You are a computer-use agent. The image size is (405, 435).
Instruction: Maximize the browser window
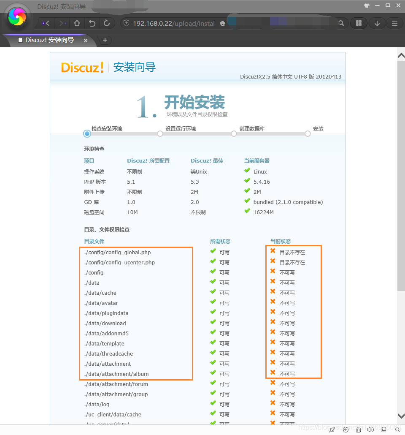[x=388, y=5]
